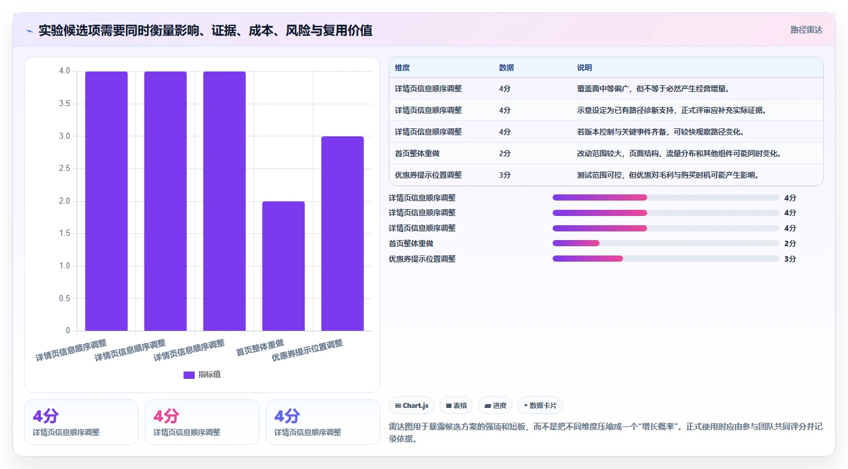Click the 优惠券提示位置调整 bar in the chart
Screen dimensions: 848x469
click(342, 233)
